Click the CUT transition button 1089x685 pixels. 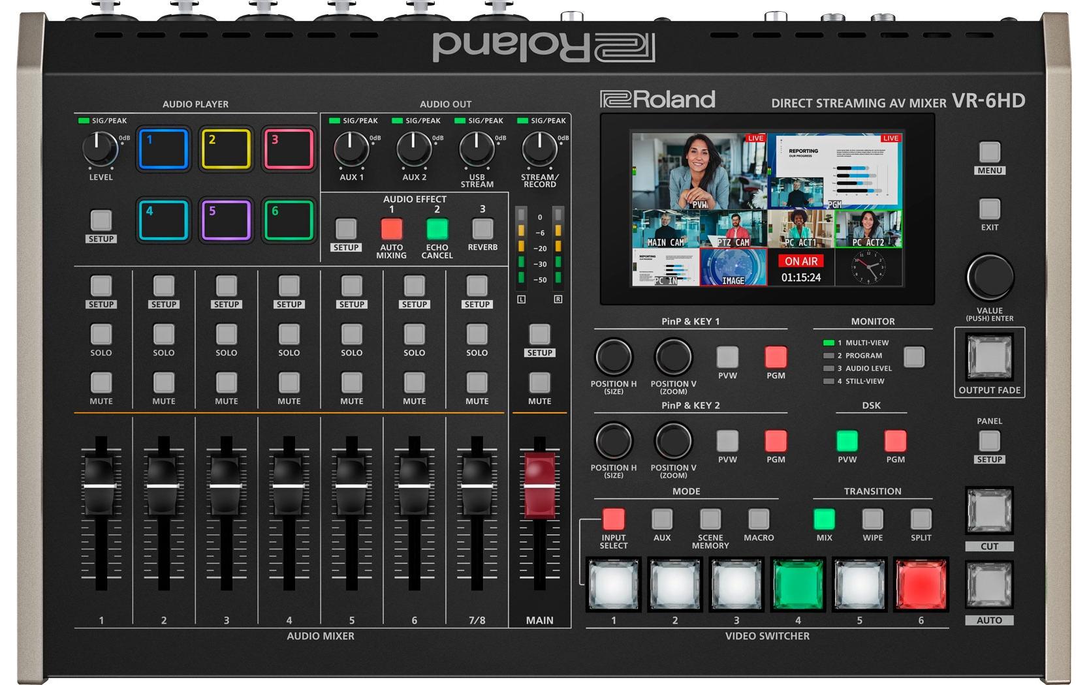(x=989, y=511)
